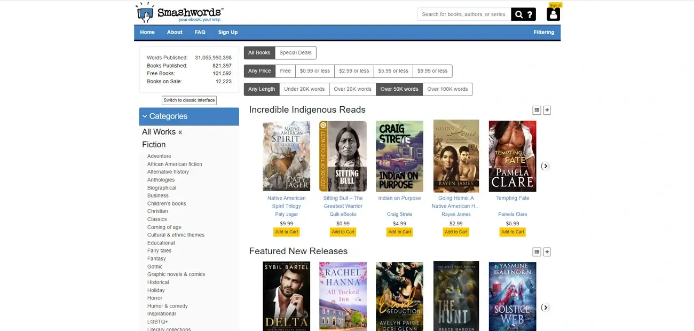Switch to classic interface
Viewport: 694px width, 331px height.
point(189,100)
